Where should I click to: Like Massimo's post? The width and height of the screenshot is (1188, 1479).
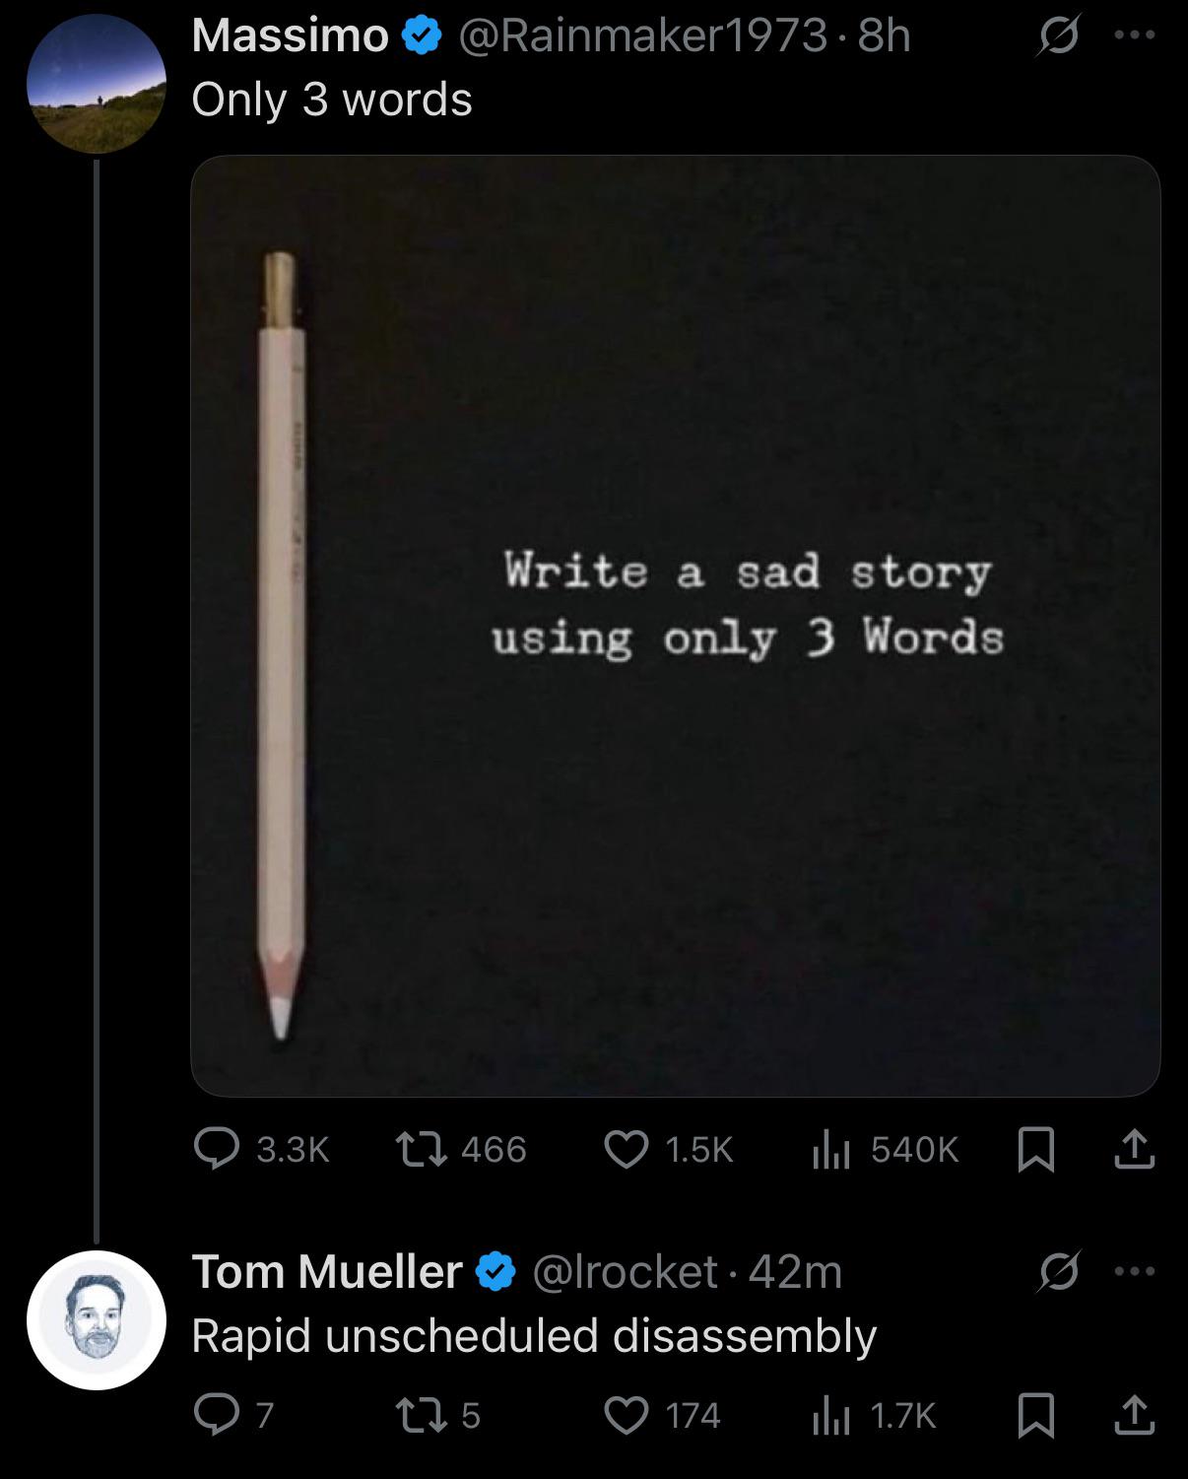627,1149
